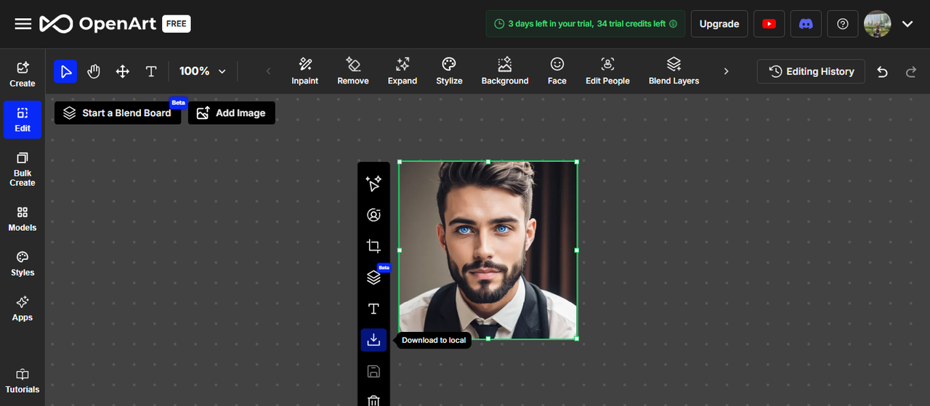Choose the Stylize tool
930x406 pixels.
[x=449, y=71]
